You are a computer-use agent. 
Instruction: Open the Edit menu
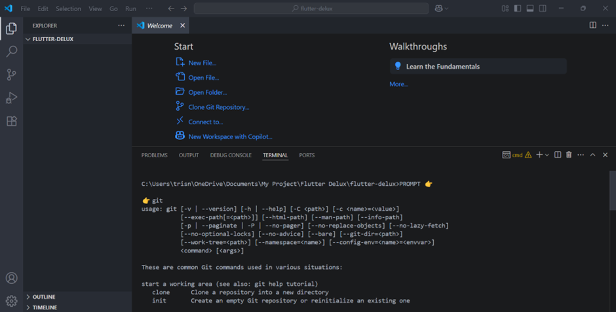coord(43,9)
